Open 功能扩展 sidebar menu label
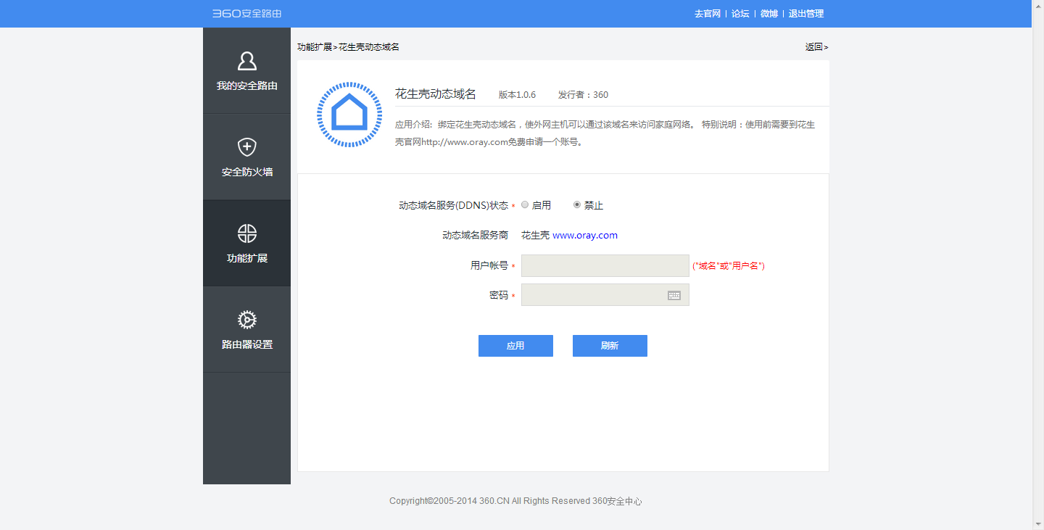 (x=247, y=258)
